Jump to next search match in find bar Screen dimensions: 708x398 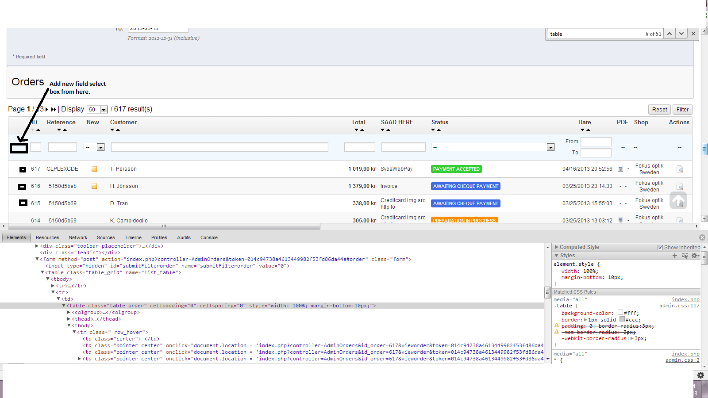(x=681, y=34)
